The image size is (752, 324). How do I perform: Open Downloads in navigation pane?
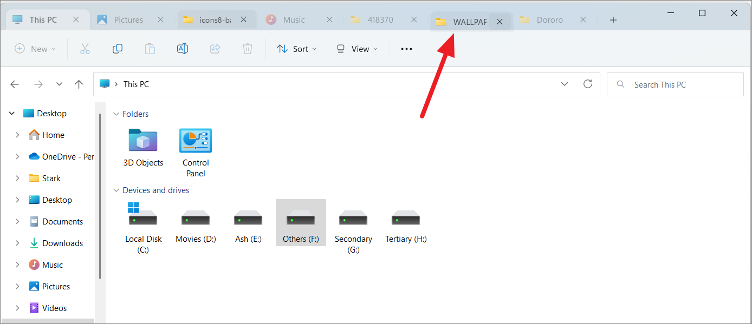click(56, 243)
